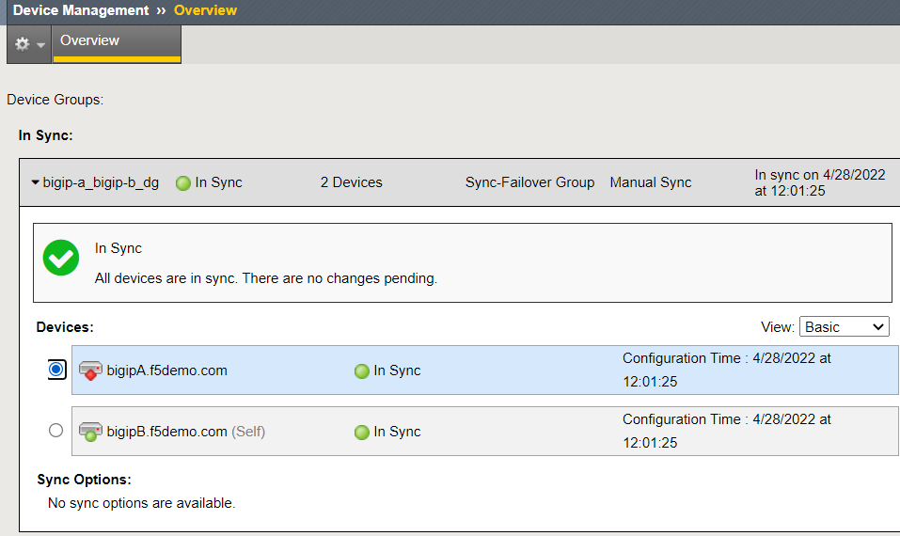Click the large green checkmark In Sync icon
The height and width of the screenshot is (536, 900).
[x=61, y=258]
